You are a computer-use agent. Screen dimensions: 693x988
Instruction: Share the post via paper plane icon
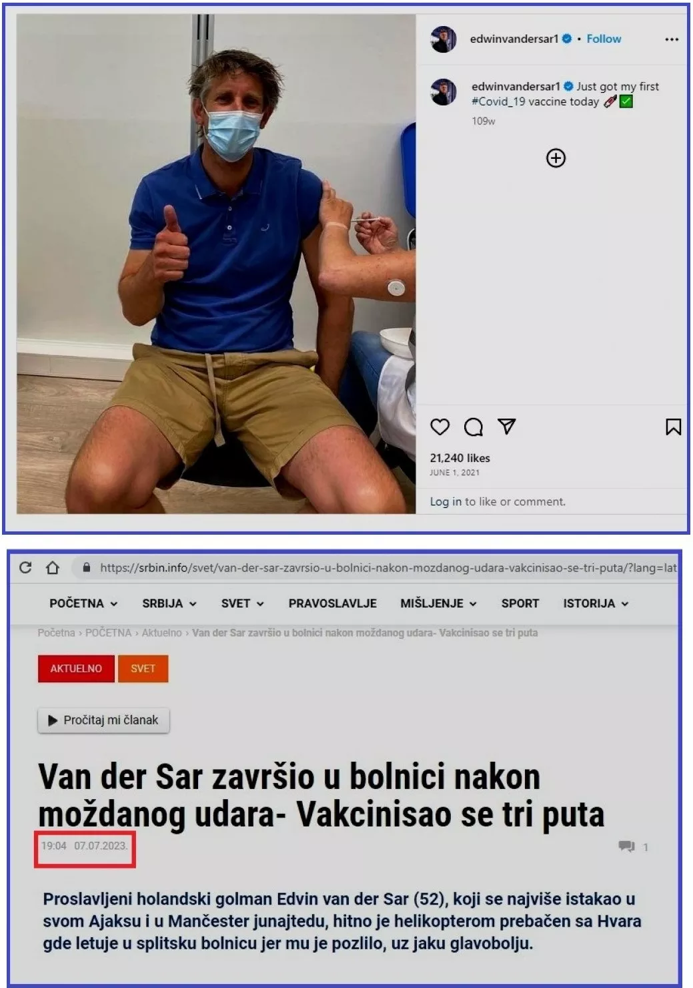[507, 427]
